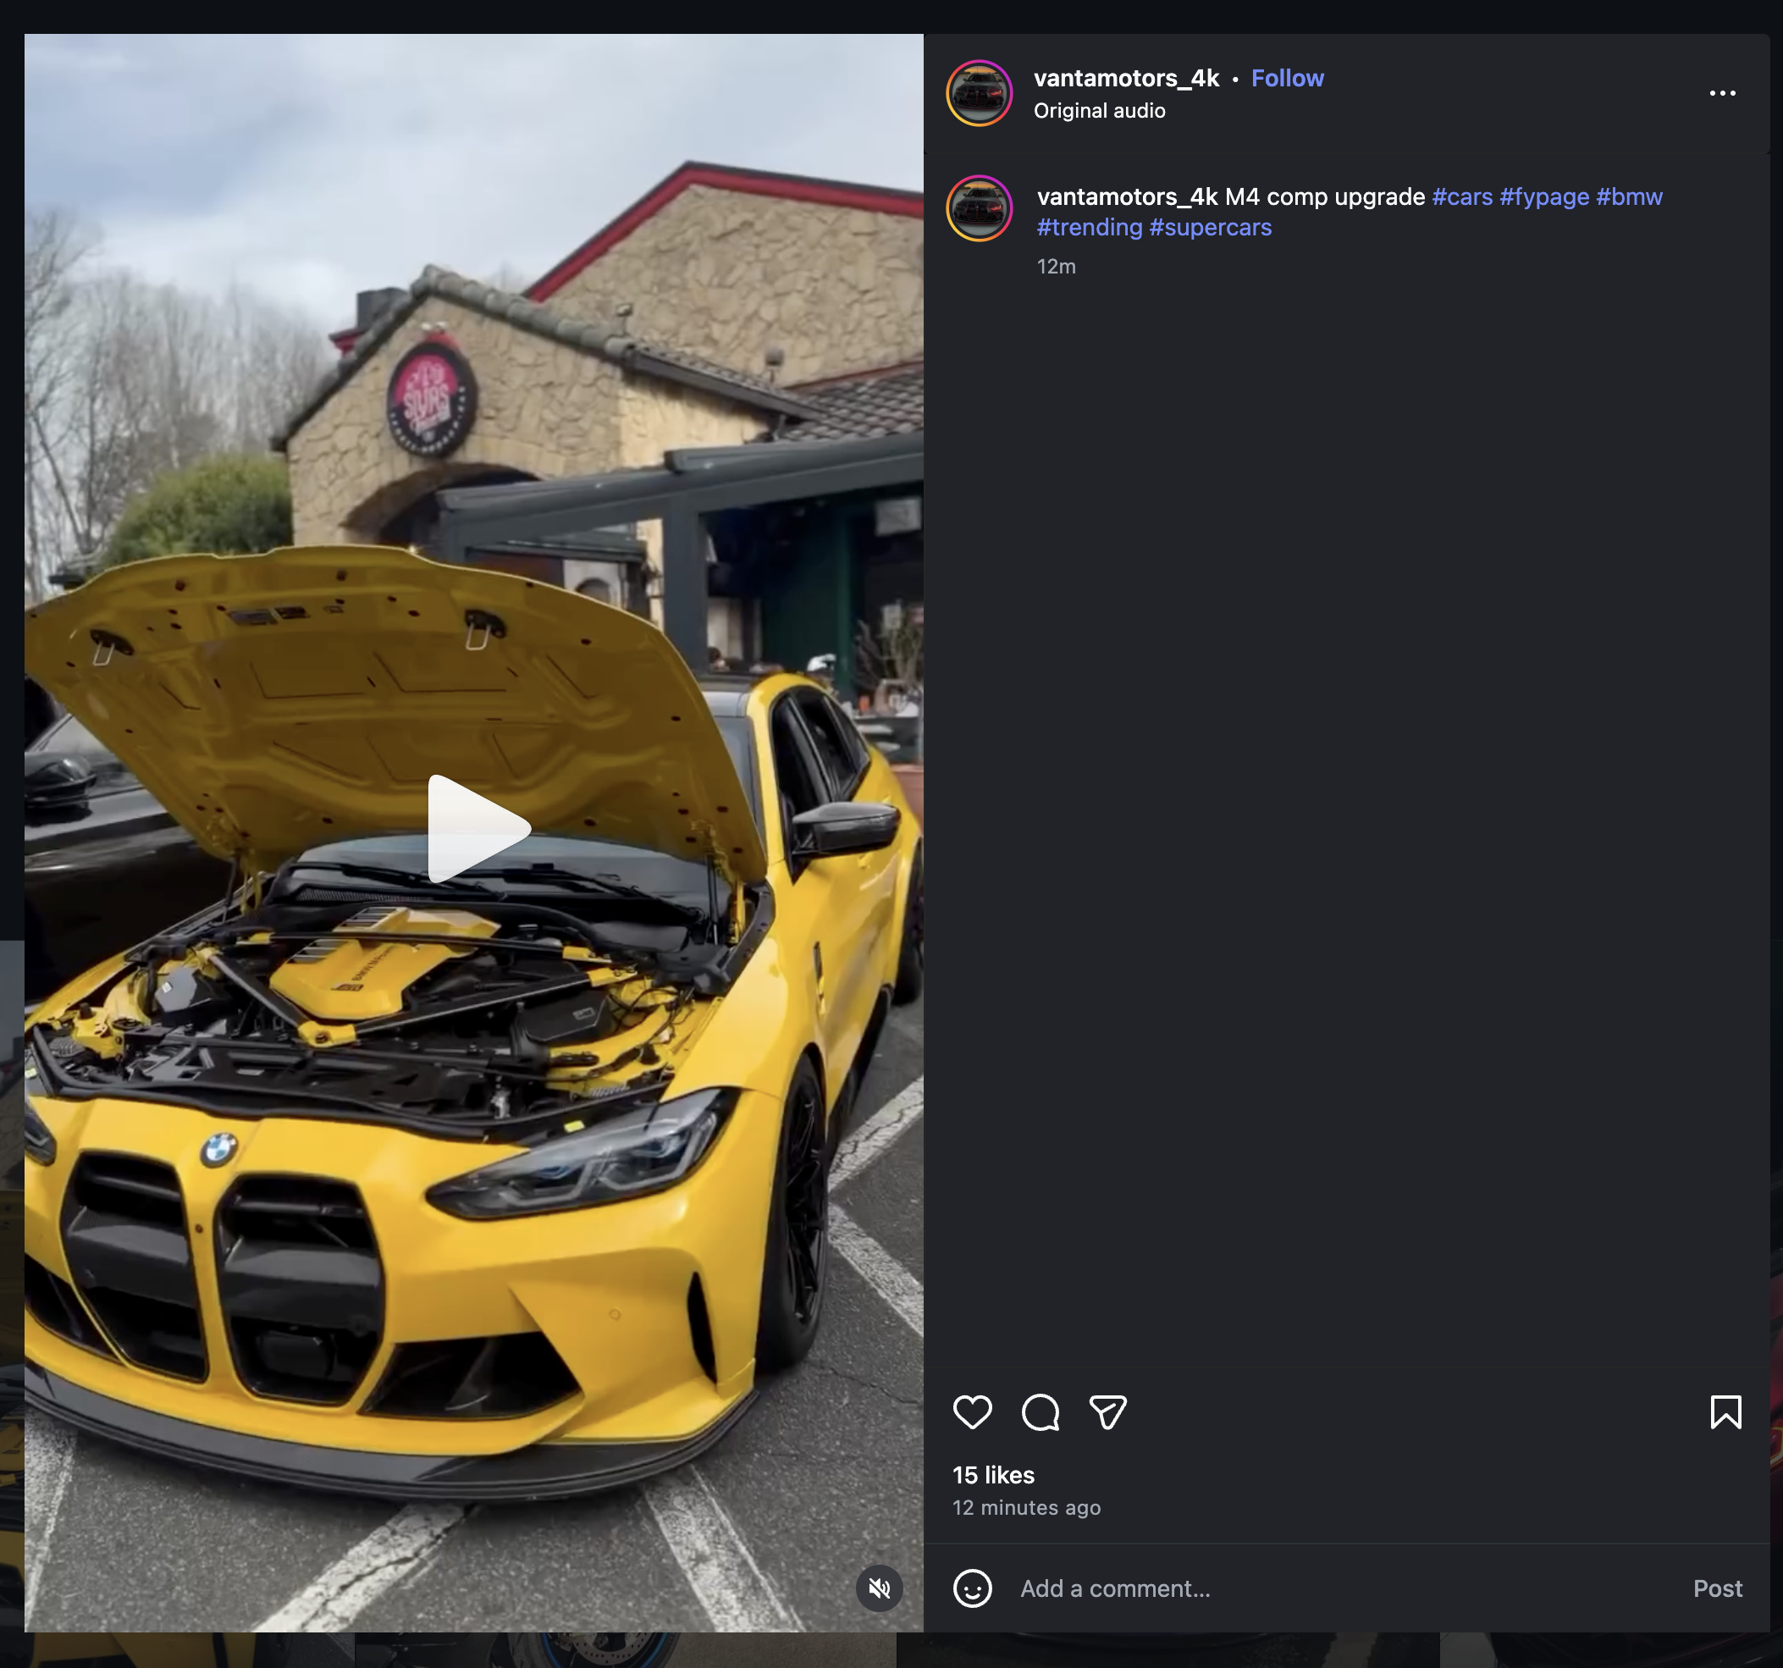Open emoji picker in comment box
The height and width of the screenshot is (1668, 1783).
click(972, 1588)
